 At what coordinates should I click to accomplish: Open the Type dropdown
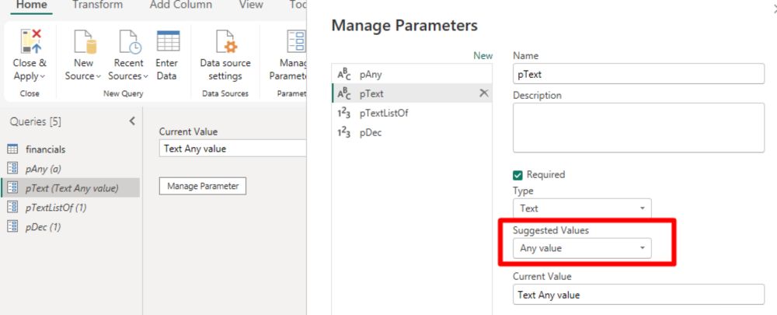coord(582,208)
